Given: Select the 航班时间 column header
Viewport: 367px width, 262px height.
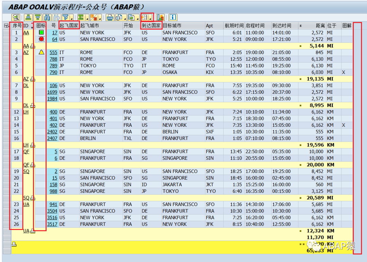Looking at the screenshot, I should 234,25.
